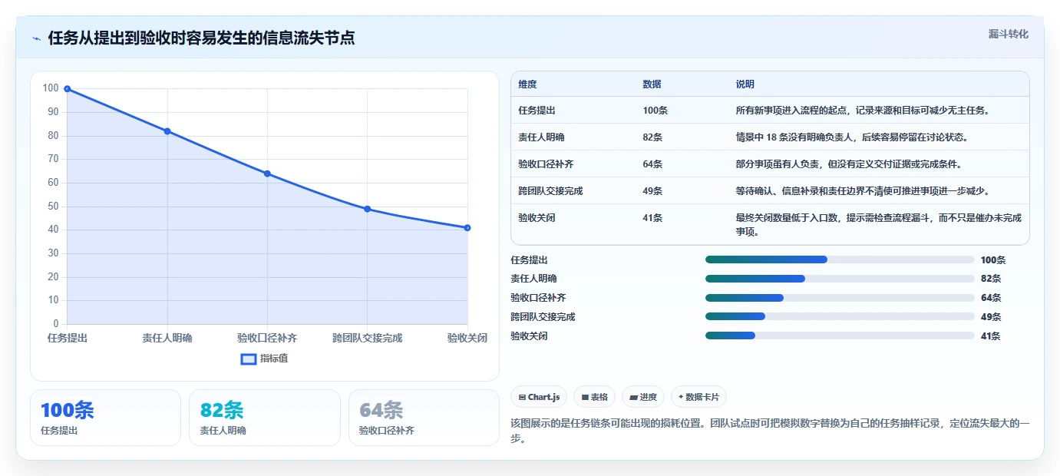
Task: Click the 41条 value beside the progress bars
Action: click(x=991, y=336)
